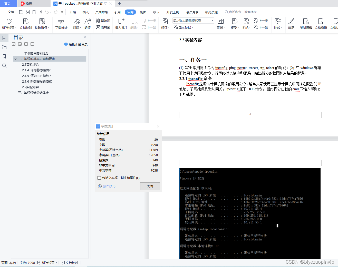Viewport: 338px width, 267px height.
Task: Insert a comment with 插入批注
Action: click(121, 24)
